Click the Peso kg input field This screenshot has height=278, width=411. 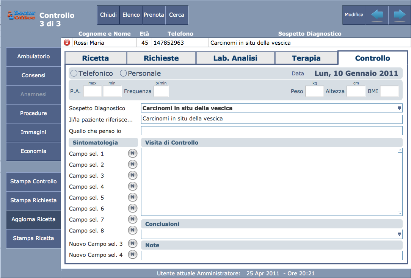click(315, 91)
